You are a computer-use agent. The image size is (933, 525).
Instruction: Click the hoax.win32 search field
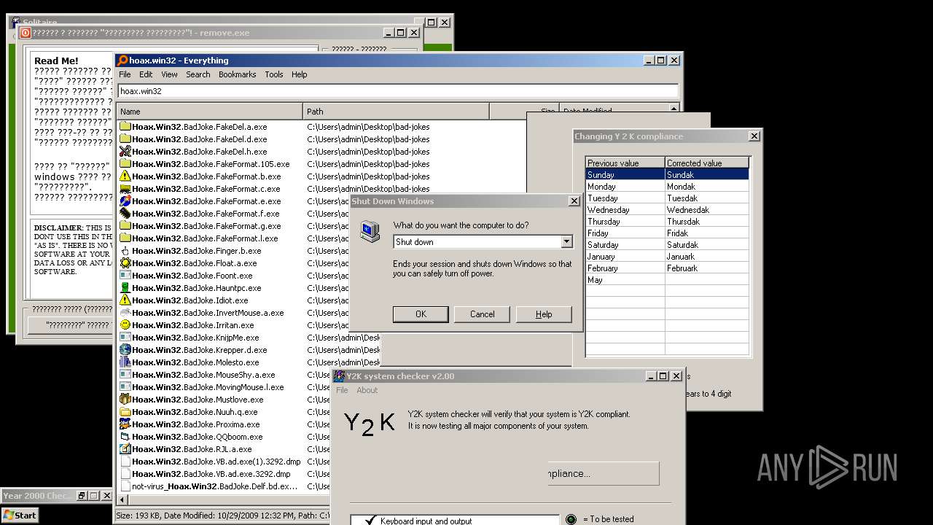point(398,91)
